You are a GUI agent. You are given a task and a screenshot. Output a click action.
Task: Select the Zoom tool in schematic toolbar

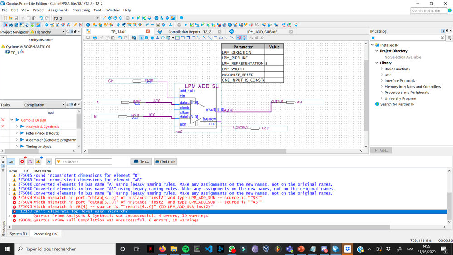pos(146,38)
